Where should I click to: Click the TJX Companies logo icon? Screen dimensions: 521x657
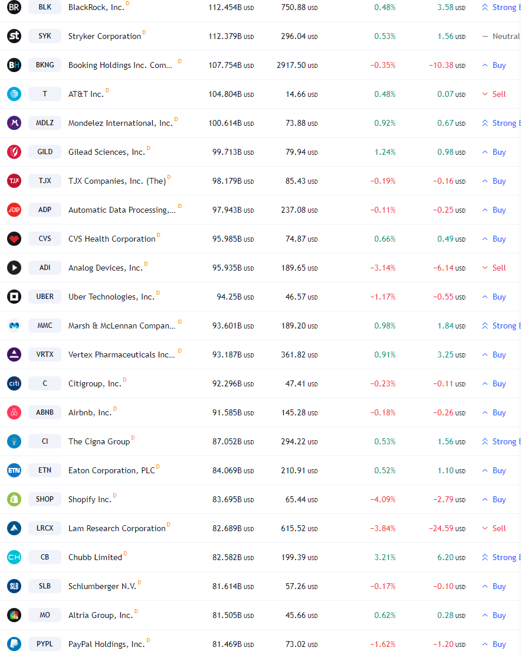pyautogui.click(x=14, y=181)
